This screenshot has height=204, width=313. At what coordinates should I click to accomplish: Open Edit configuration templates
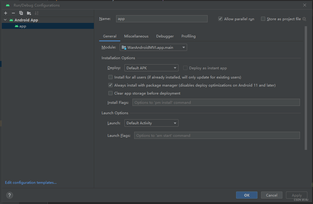pyautogui.click(x=31, y=182)
